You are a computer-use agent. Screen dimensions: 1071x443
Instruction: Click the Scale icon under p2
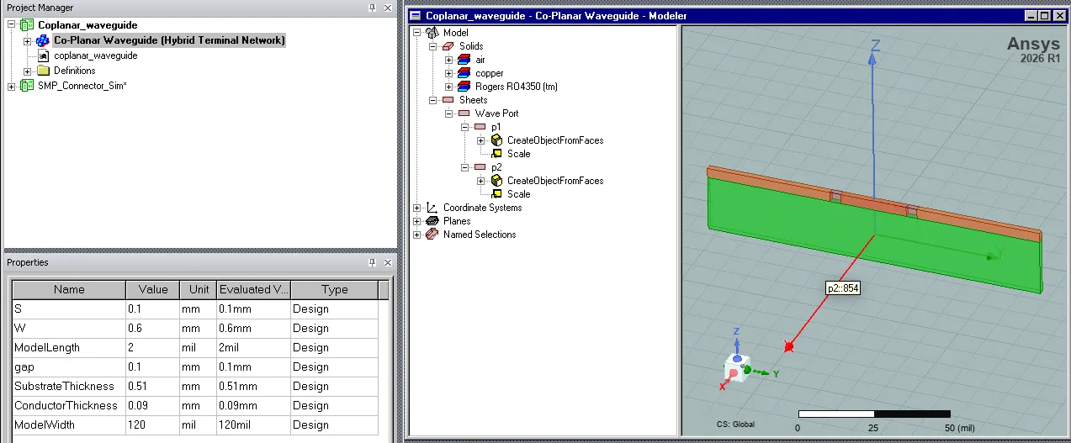pyautogui.click(x=496, y=194)
